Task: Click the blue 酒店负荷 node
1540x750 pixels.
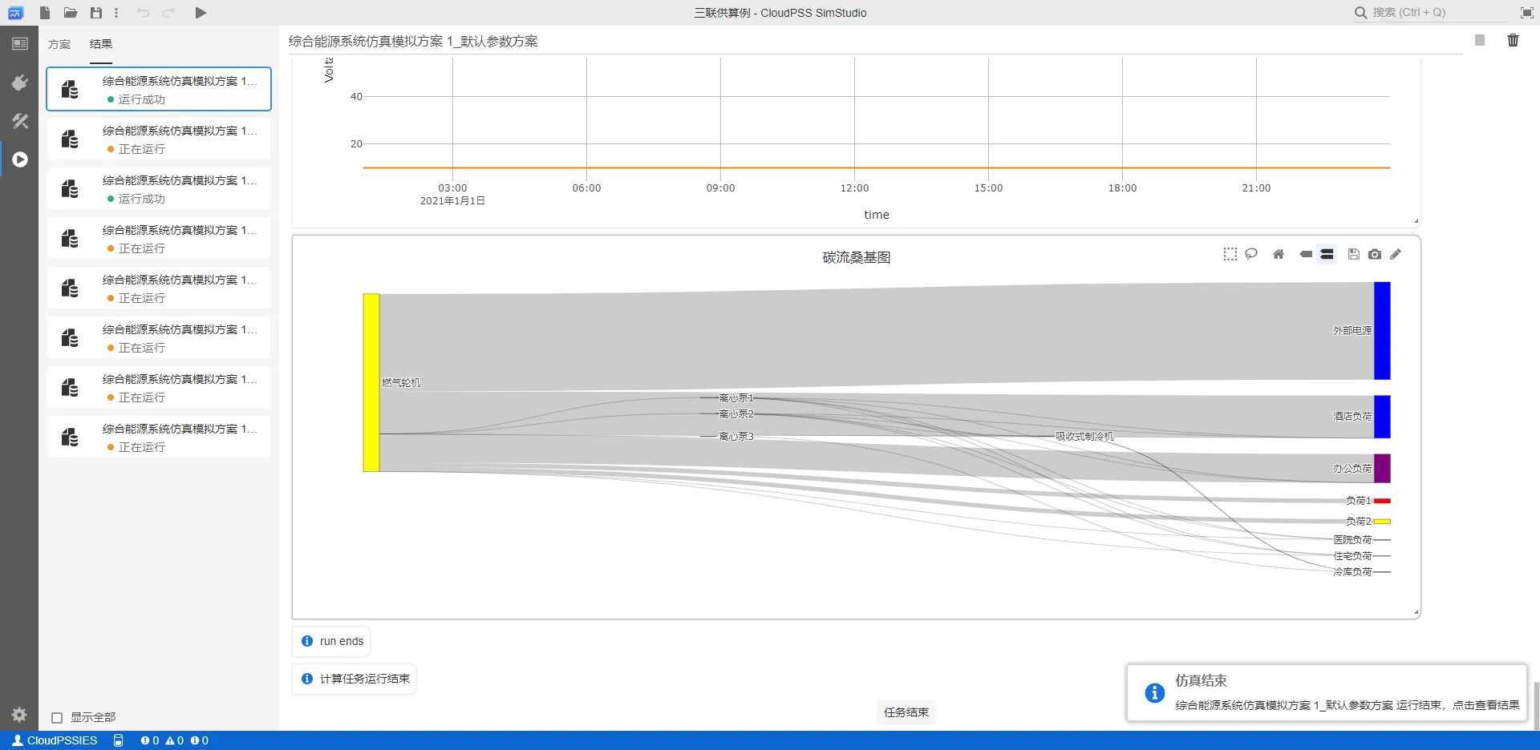Action: [x=1382, y=417]
